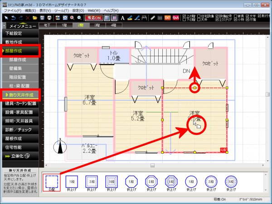
Task: Choose the 勾配 ceiling shape thumbnail
Action: pos(52,183)
